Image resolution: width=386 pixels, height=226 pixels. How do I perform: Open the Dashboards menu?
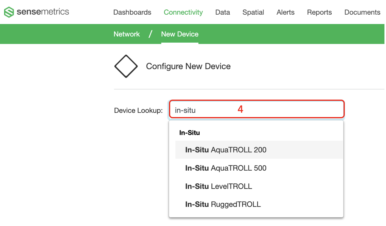click(132, 12)
